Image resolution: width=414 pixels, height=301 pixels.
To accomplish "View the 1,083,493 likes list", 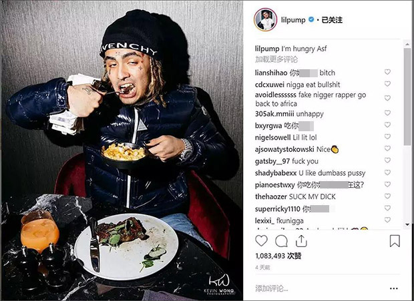I will [278, 256].
